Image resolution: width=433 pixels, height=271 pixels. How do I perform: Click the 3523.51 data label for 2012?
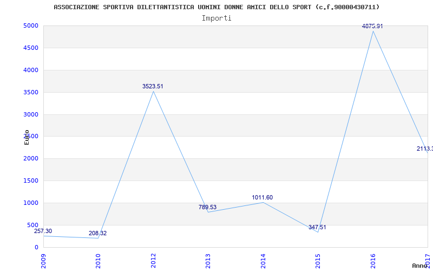153,86
